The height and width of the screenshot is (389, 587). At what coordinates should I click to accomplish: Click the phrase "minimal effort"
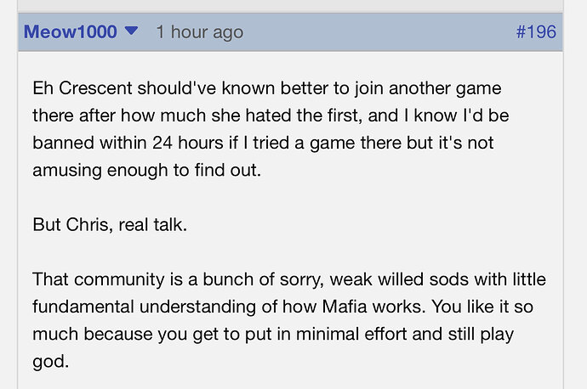click(351, 334)
